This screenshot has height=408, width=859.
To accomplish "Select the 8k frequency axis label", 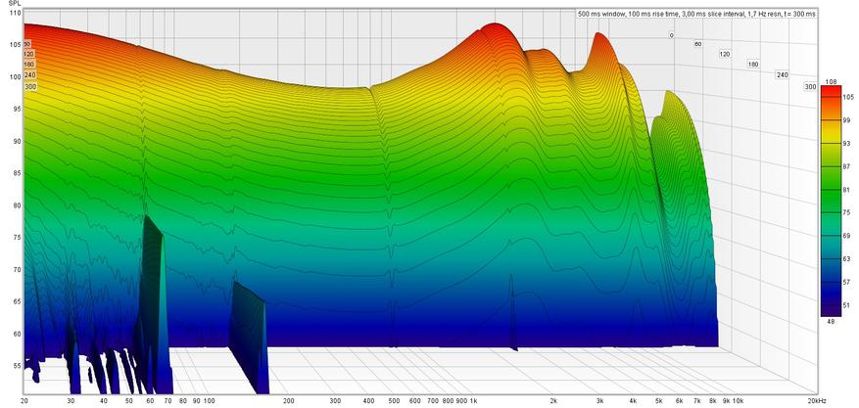I will point(713,401).
